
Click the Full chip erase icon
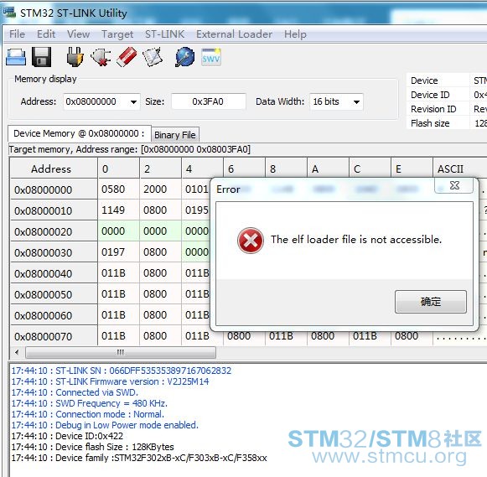click(x=127, y=57)
